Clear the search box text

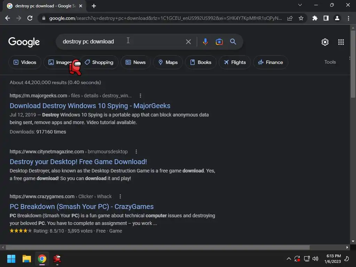pyautogui.click(x=188, y=42)
